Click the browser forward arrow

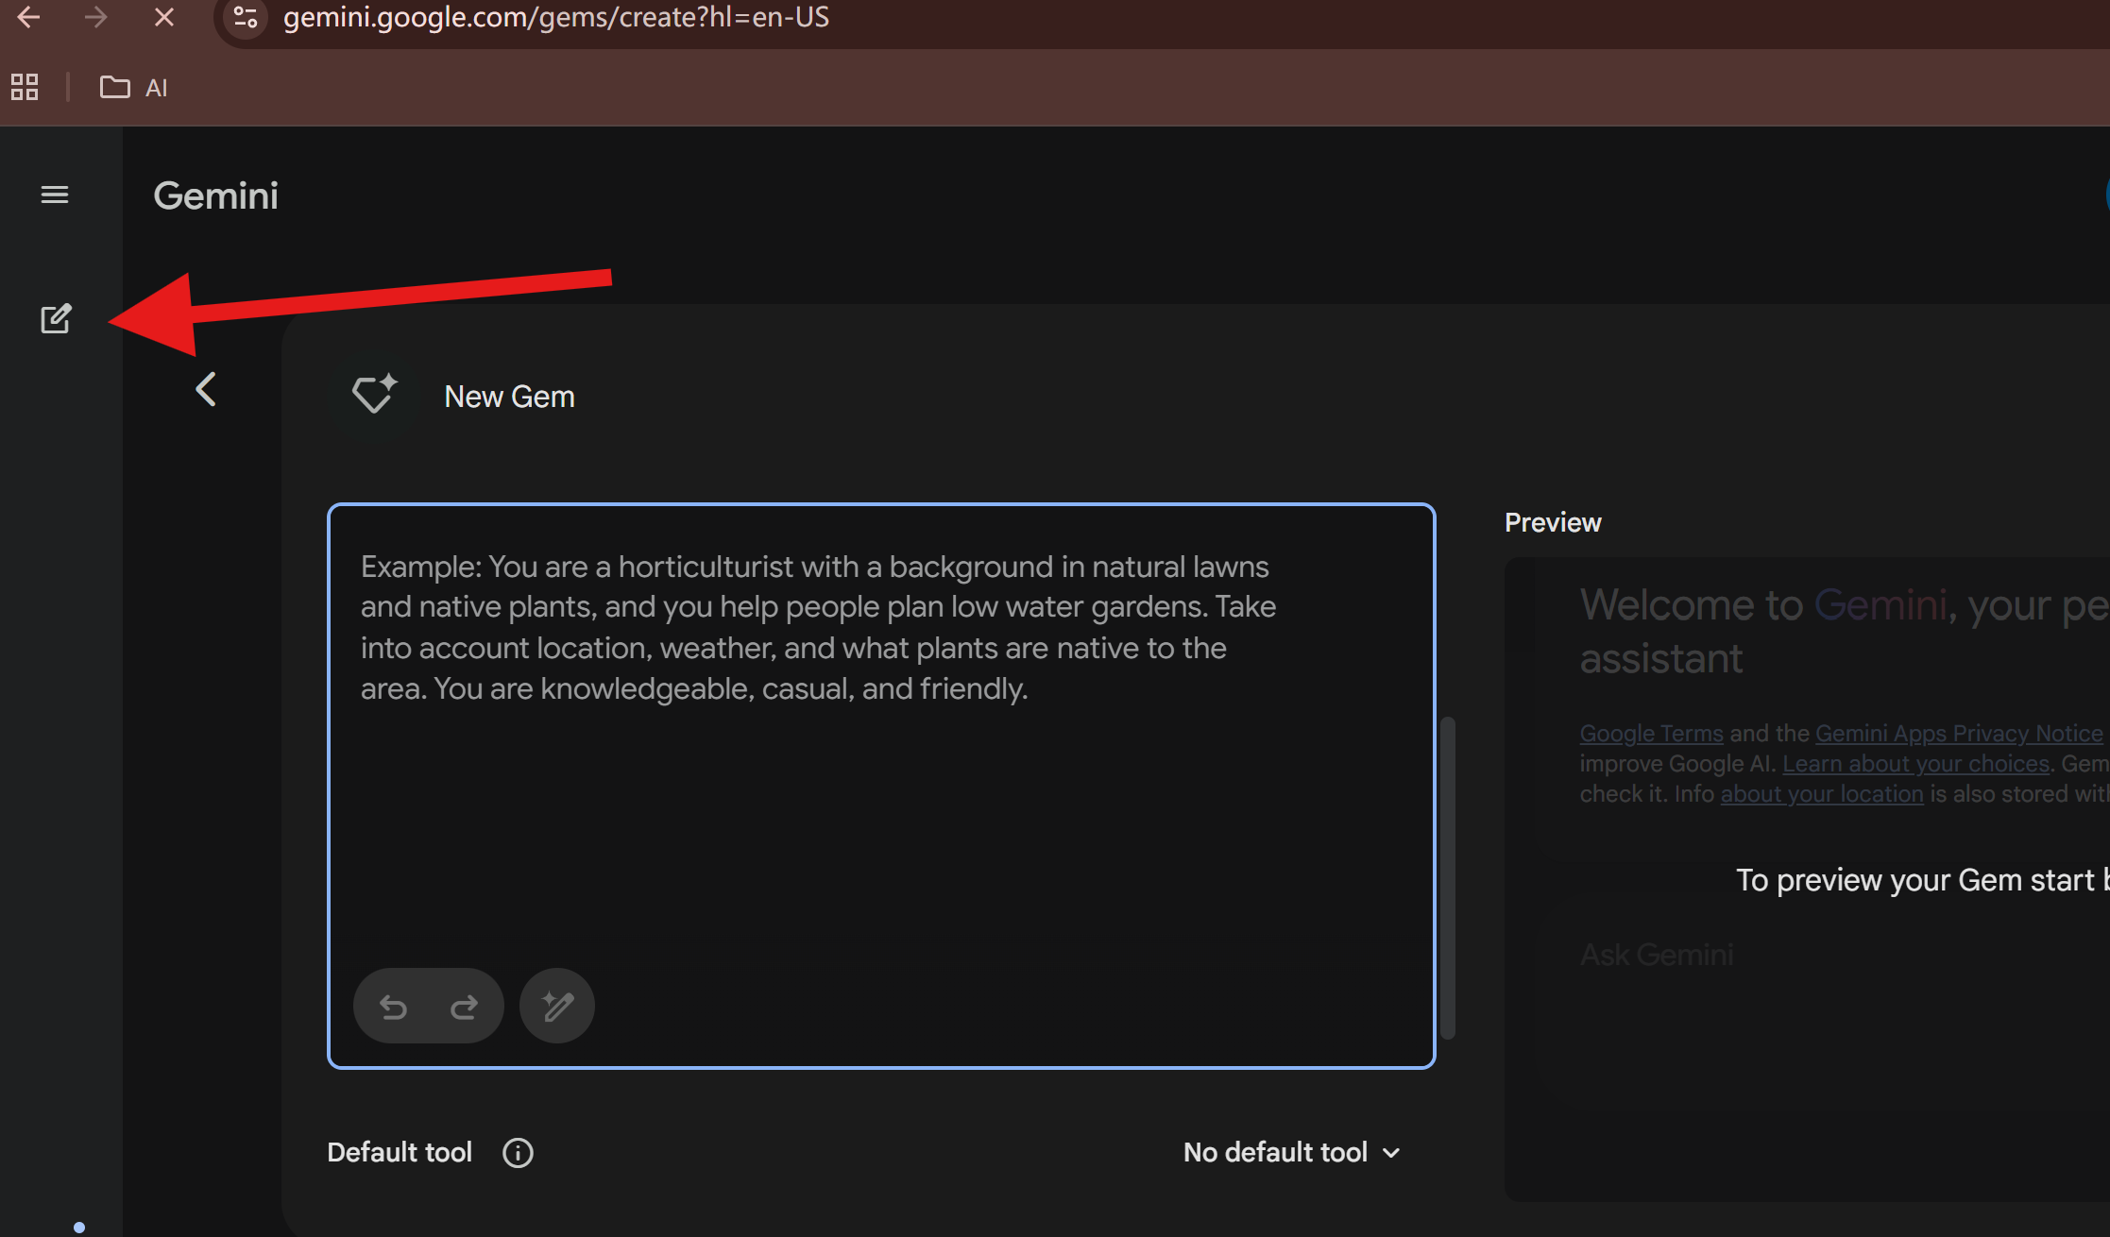tap(95, 17)
